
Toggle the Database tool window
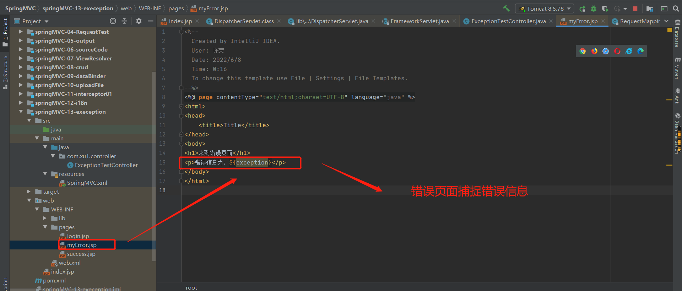[677, 33]
